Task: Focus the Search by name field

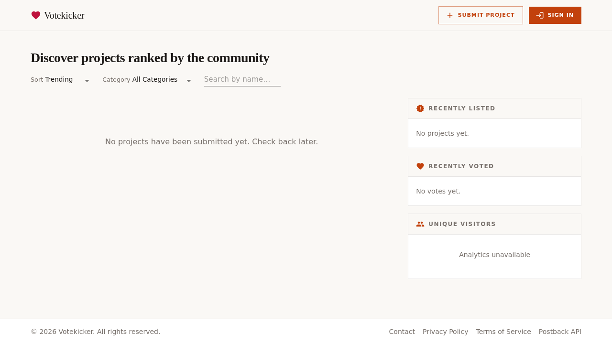Action: tap(242, 79)
